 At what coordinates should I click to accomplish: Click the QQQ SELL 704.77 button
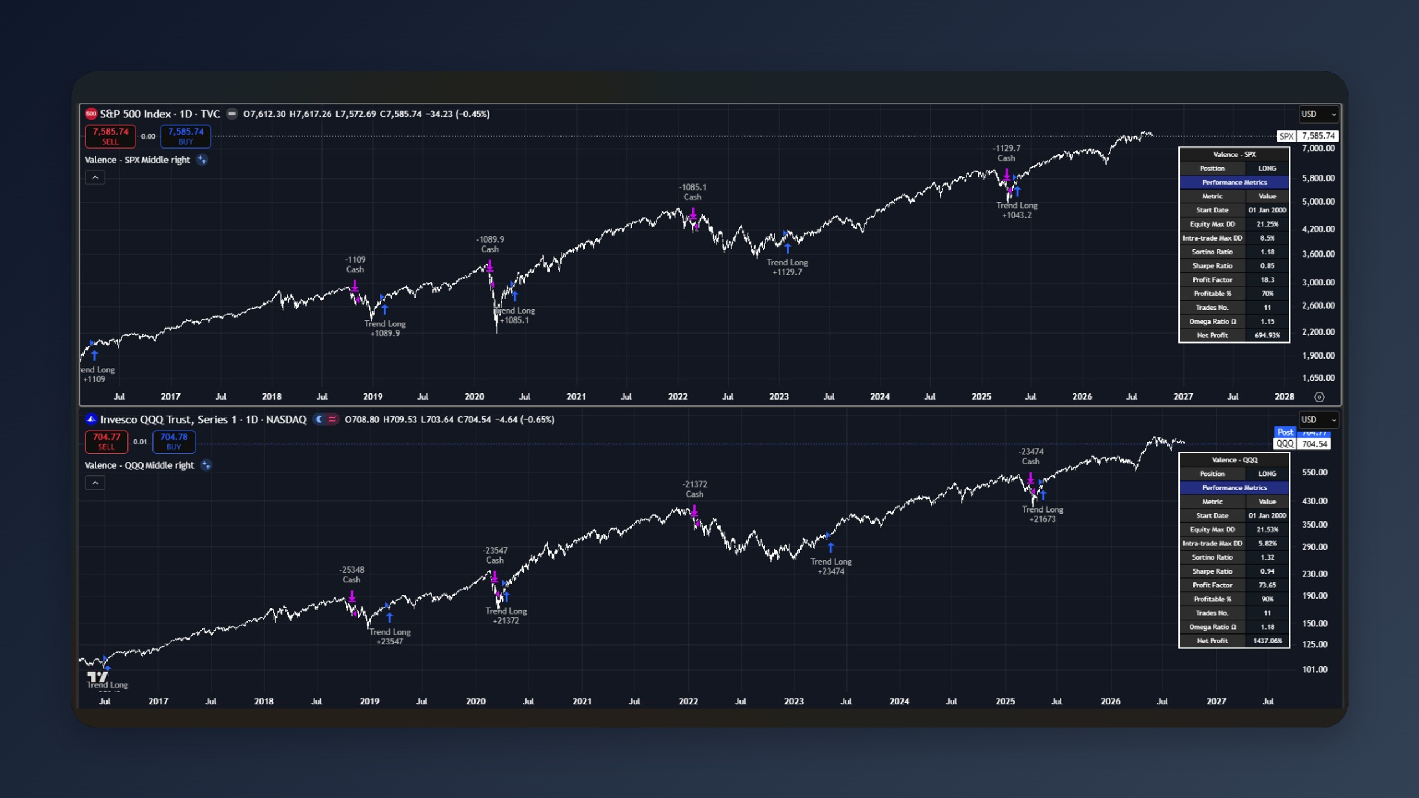click(106, 441)
